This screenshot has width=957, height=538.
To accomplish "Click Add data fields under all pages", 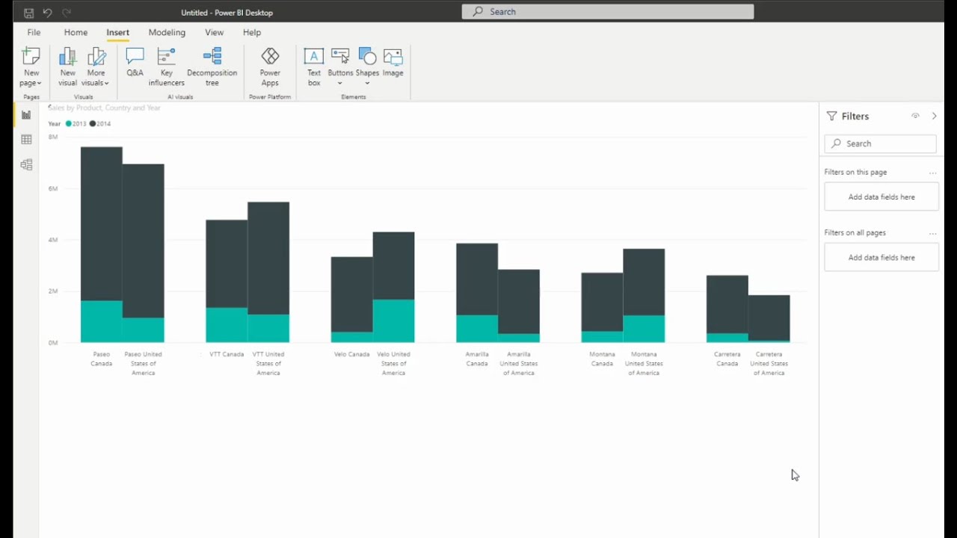I will pyautogui.click(x=881, y=258).
